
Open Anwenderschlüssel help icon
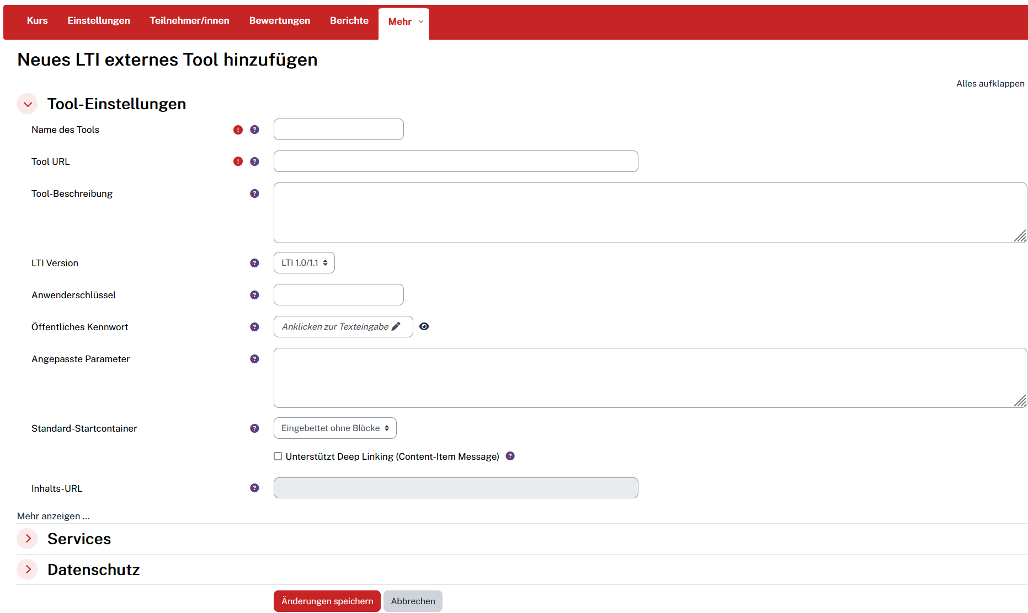tap(254, 295)
